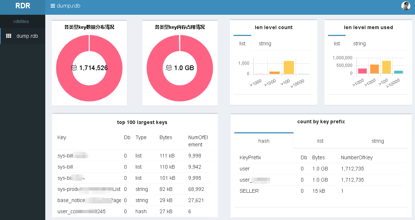The width and height of the screenshot is (415, 220).
Task: Click the grid icon beside dump.rdb
Action: (9, 36)
